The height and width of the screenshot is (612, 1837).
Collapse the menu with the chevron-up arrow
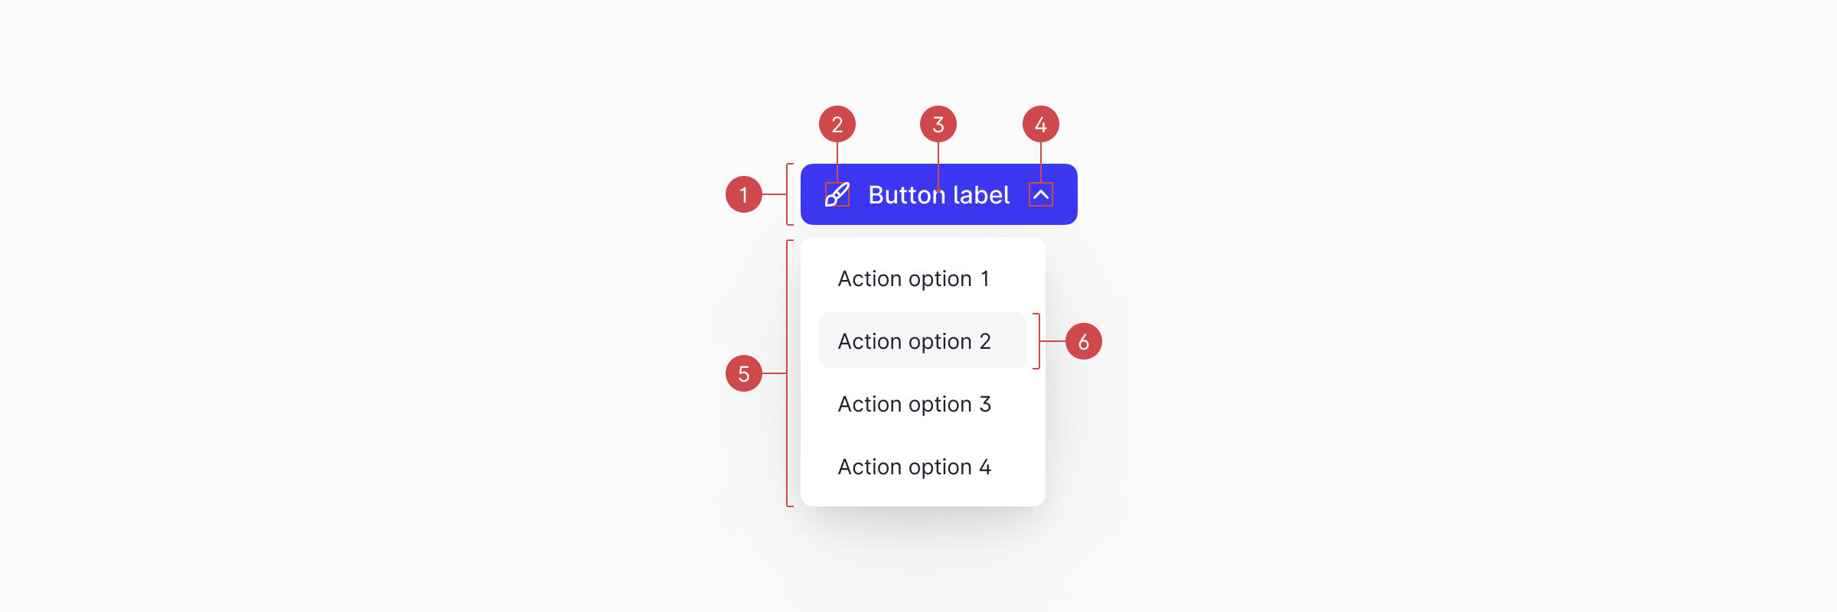(1041, 194)
